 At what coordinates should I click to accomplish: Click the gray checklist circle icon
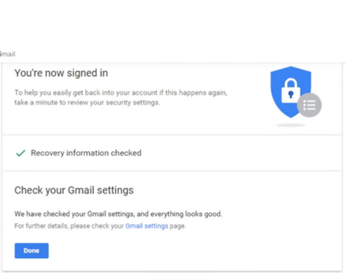click(x=309, y=105)
